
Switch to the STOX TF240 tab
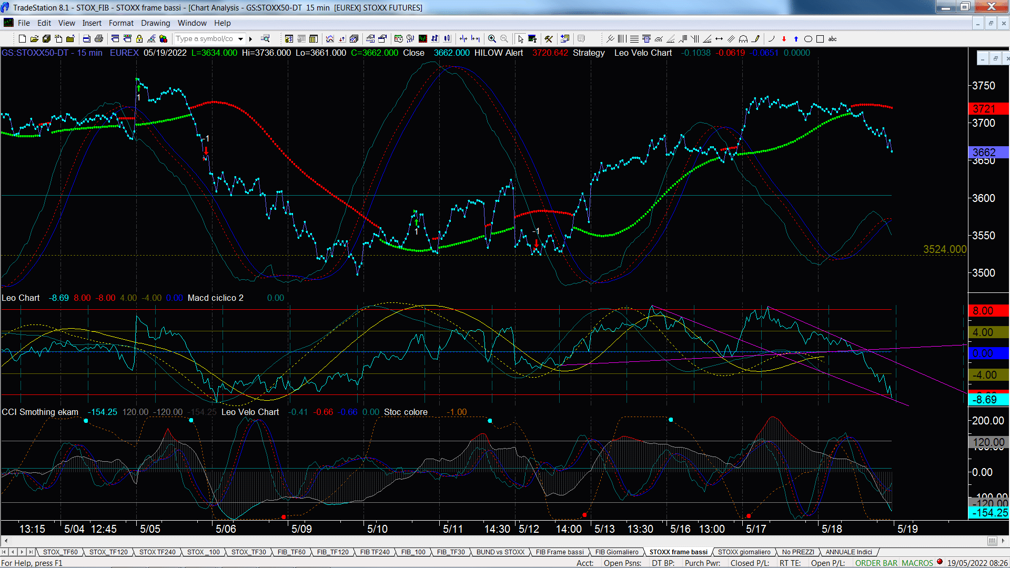tap(157, 552)
